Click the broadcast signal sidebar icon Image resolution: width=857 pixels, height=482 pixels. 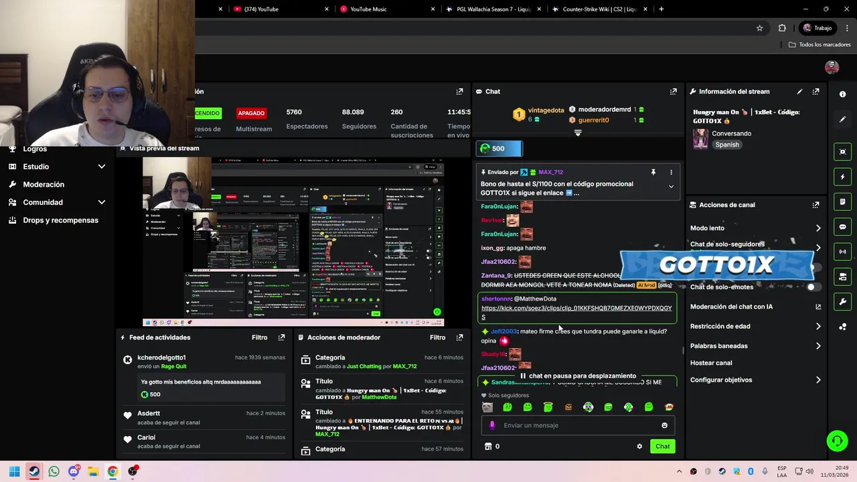tap(842, 252)
